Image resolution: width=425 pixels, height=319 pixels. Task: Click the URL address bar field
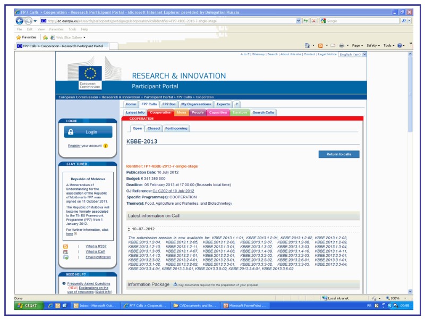click(168, 21)
